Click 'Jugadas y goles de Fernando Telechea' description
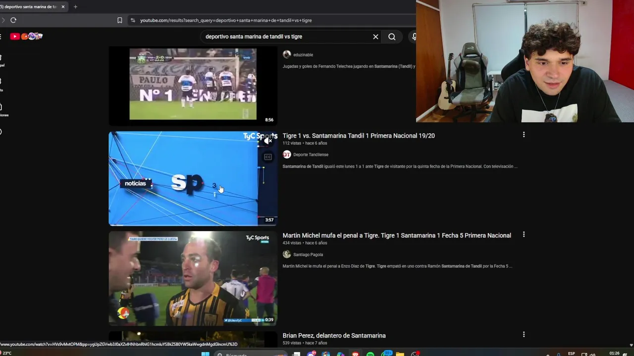Screen dimensions: 634x356 coord(349,66)
